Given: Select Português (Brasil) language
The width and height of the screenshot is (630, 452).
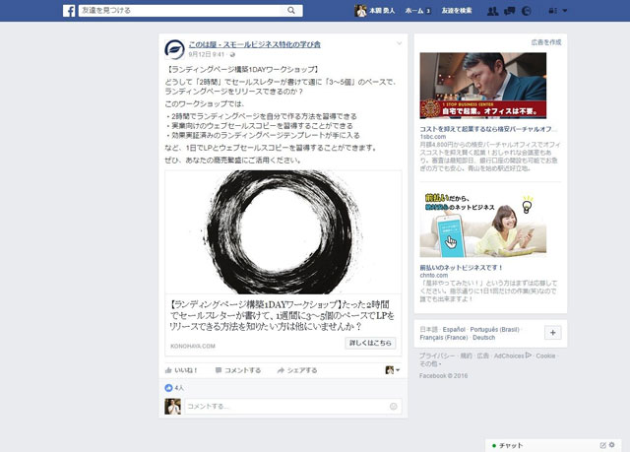Looking at the screenshot, I should point(494,330).
